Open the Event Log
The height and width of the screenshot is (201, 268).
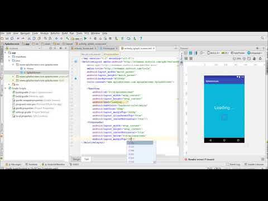click(x=233, y=165)
